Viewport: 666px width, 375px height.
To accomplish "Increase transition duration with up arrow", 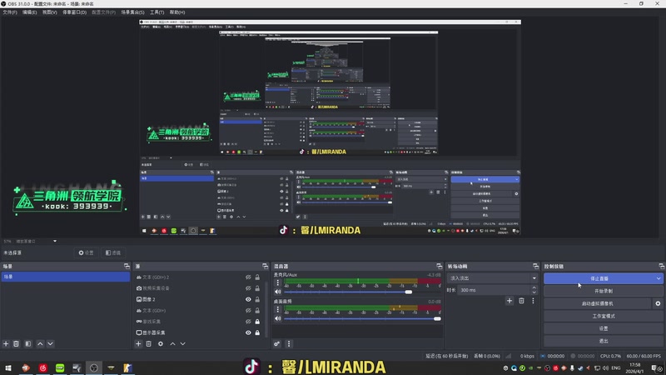I will coord(534,287).
